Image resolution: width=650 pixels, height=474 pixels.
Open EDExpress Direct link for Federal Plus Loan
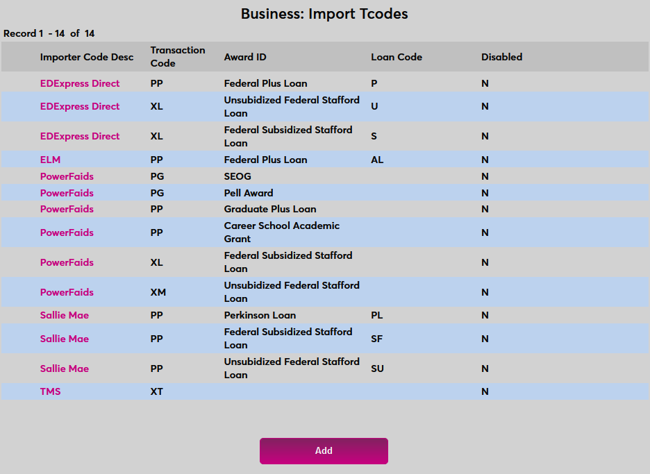(x=80, y=83)
